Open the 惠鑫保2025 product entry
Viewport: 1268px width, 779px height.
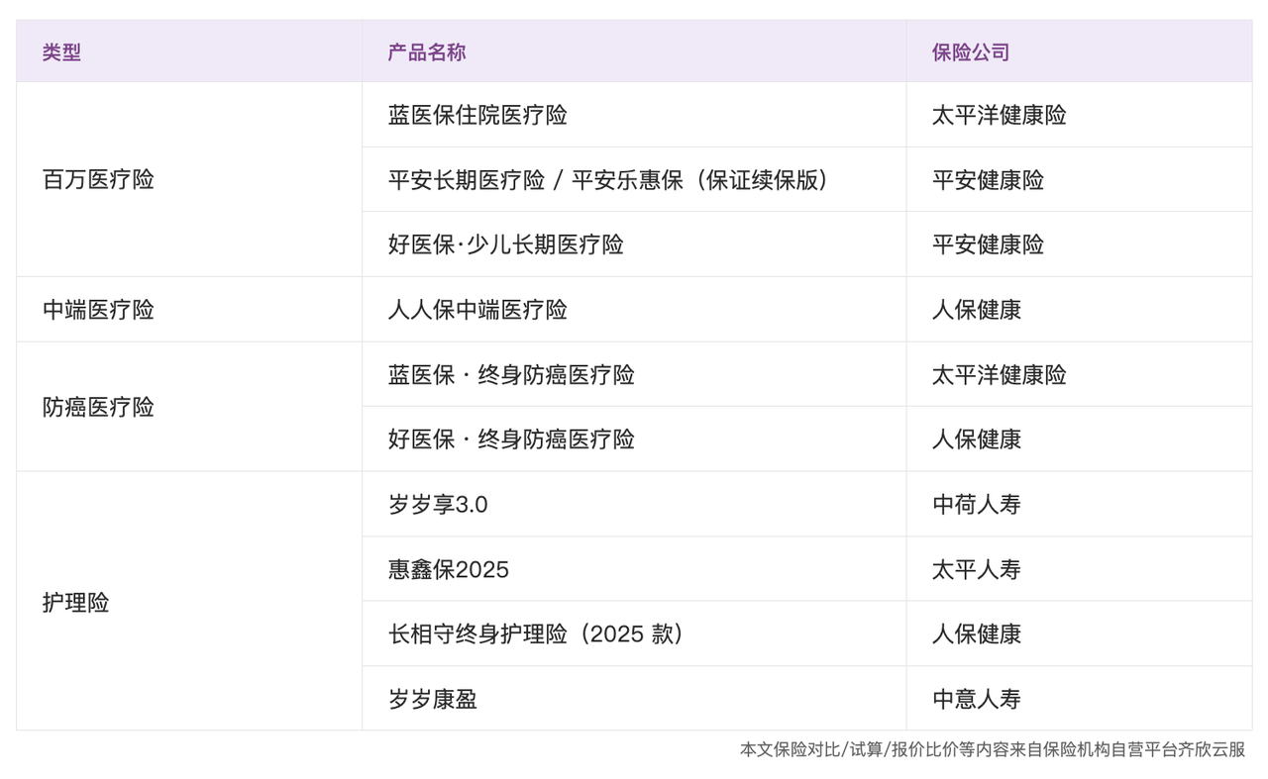point(448,570)
